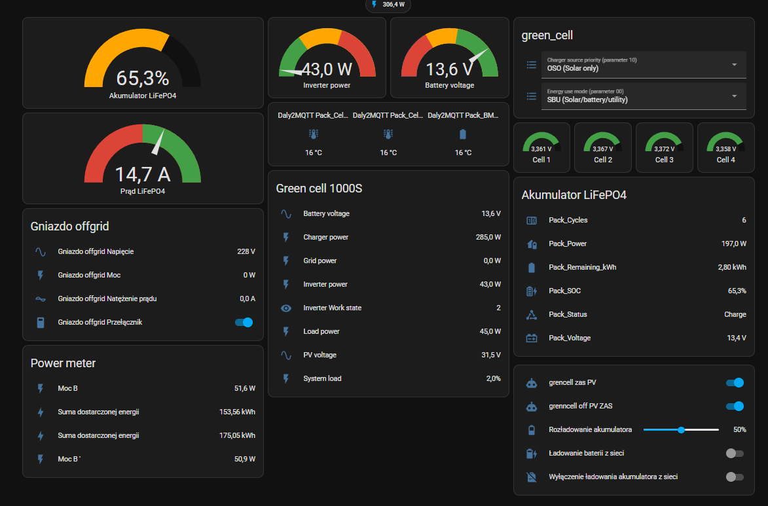Open the Cell 3 voltage gauge
The height and width of the screenshot is (506, 768).
coord(664,147)
